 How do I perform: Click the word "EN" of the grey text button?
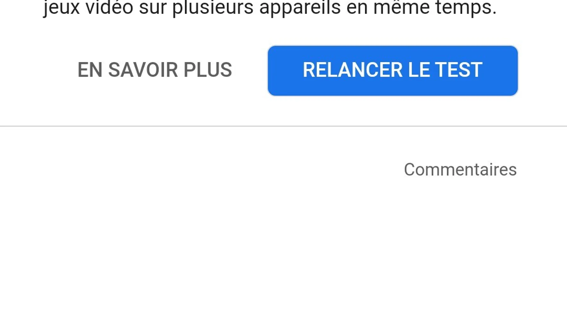90,70
